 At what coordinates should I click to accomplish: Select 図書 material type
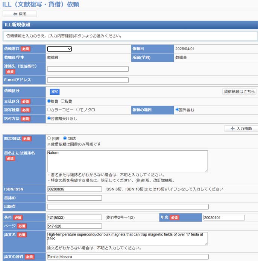[x=49, y=138]
